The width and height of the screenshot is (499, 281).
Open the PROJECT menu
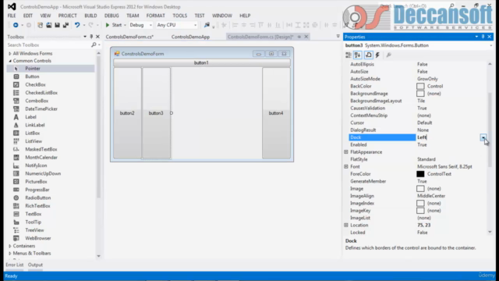[x=67, y=16]
